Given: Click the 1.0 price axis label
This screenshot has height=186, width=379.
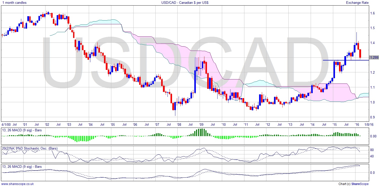Looking at the screenshot, I should pos(373,102).
